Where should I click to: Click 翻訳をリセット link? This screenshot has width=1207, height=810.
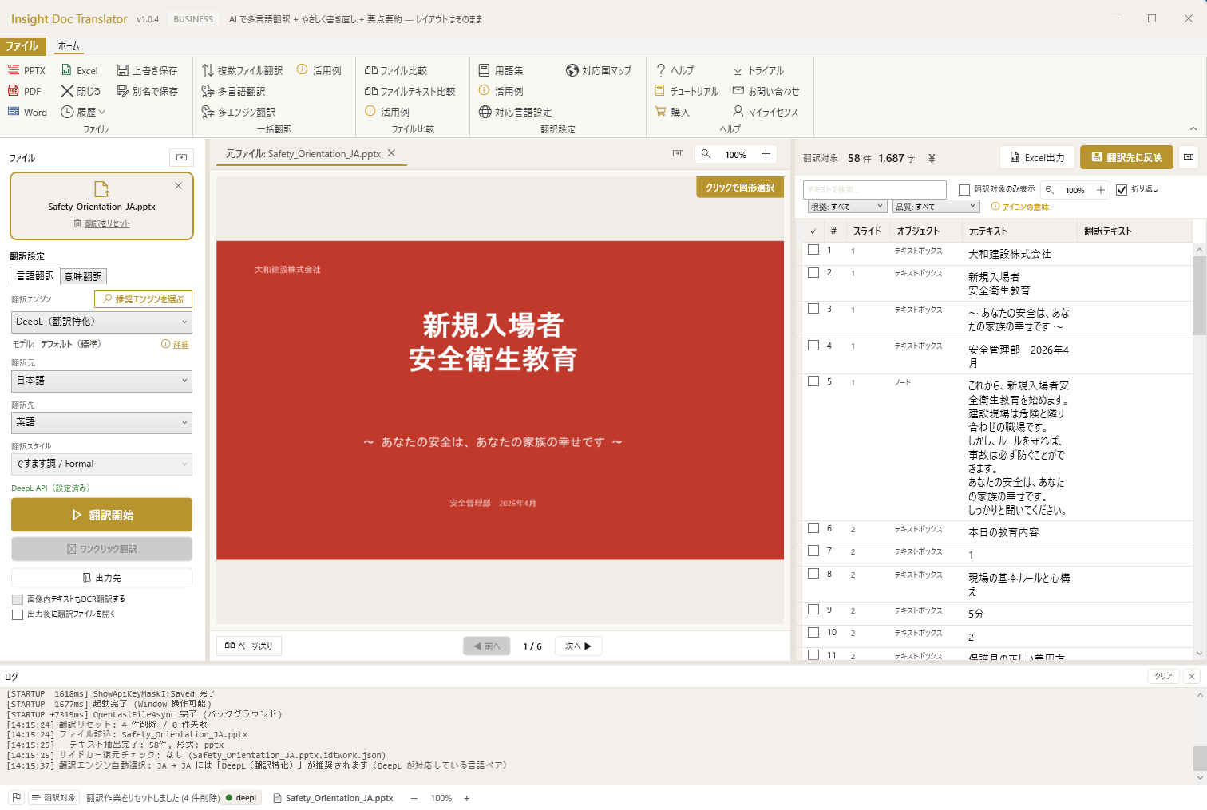click(x=107, y=224)
